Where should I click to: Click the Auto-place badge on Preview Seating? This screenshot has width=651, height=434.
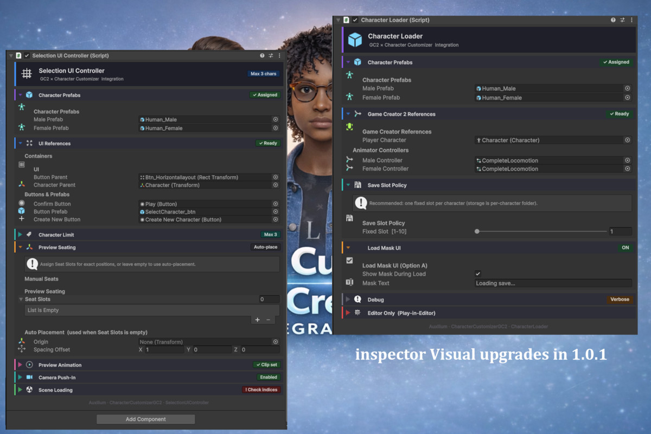[265, 247]
